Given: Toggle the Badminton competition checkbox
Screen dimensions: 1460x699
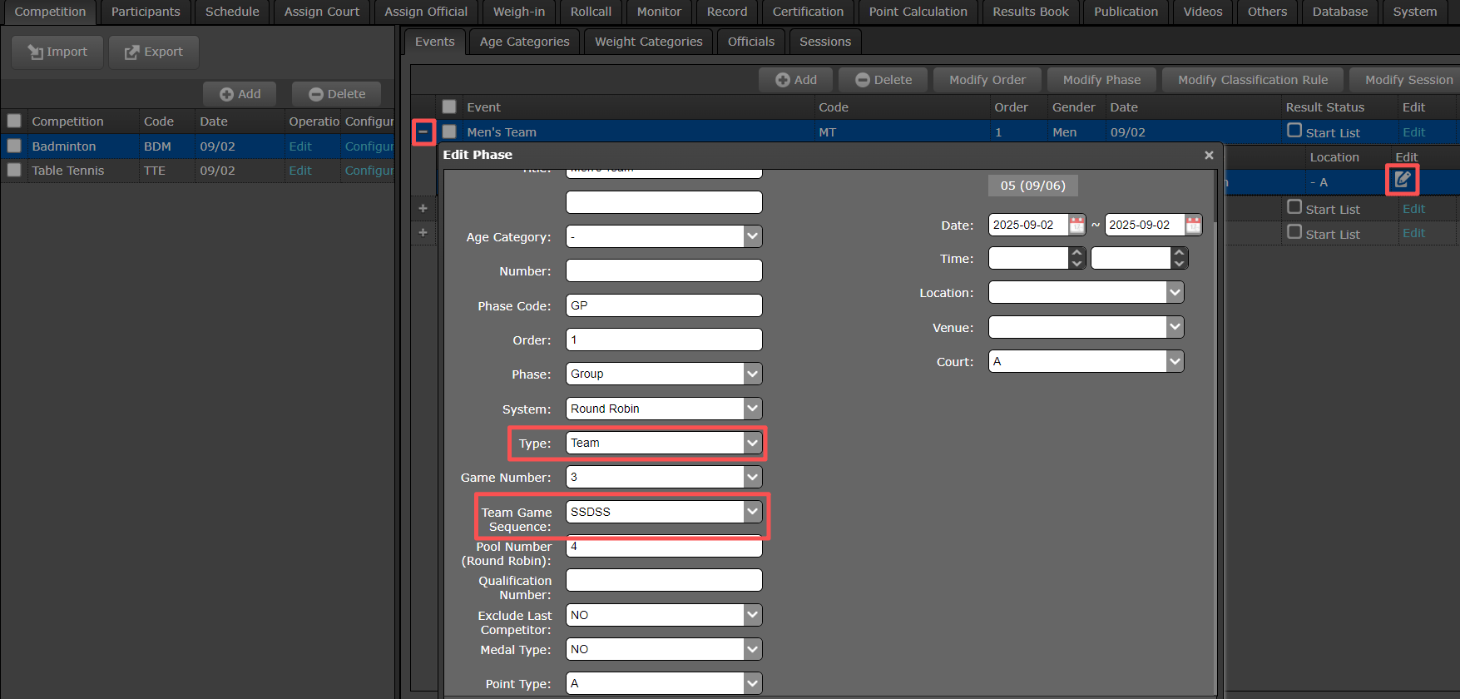Looking at the screenshot, I should point(14,146).
